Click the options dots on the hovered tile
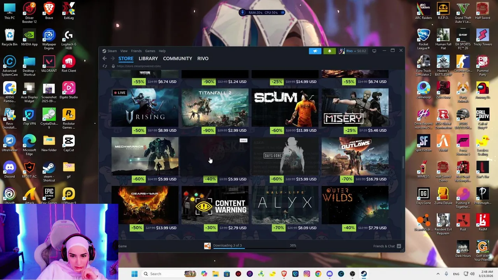This screenshot has height=280, width=498. tap(243, 140)
